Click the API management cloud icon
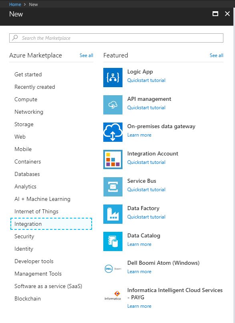 pyautogui.click(x=112, y=105)
